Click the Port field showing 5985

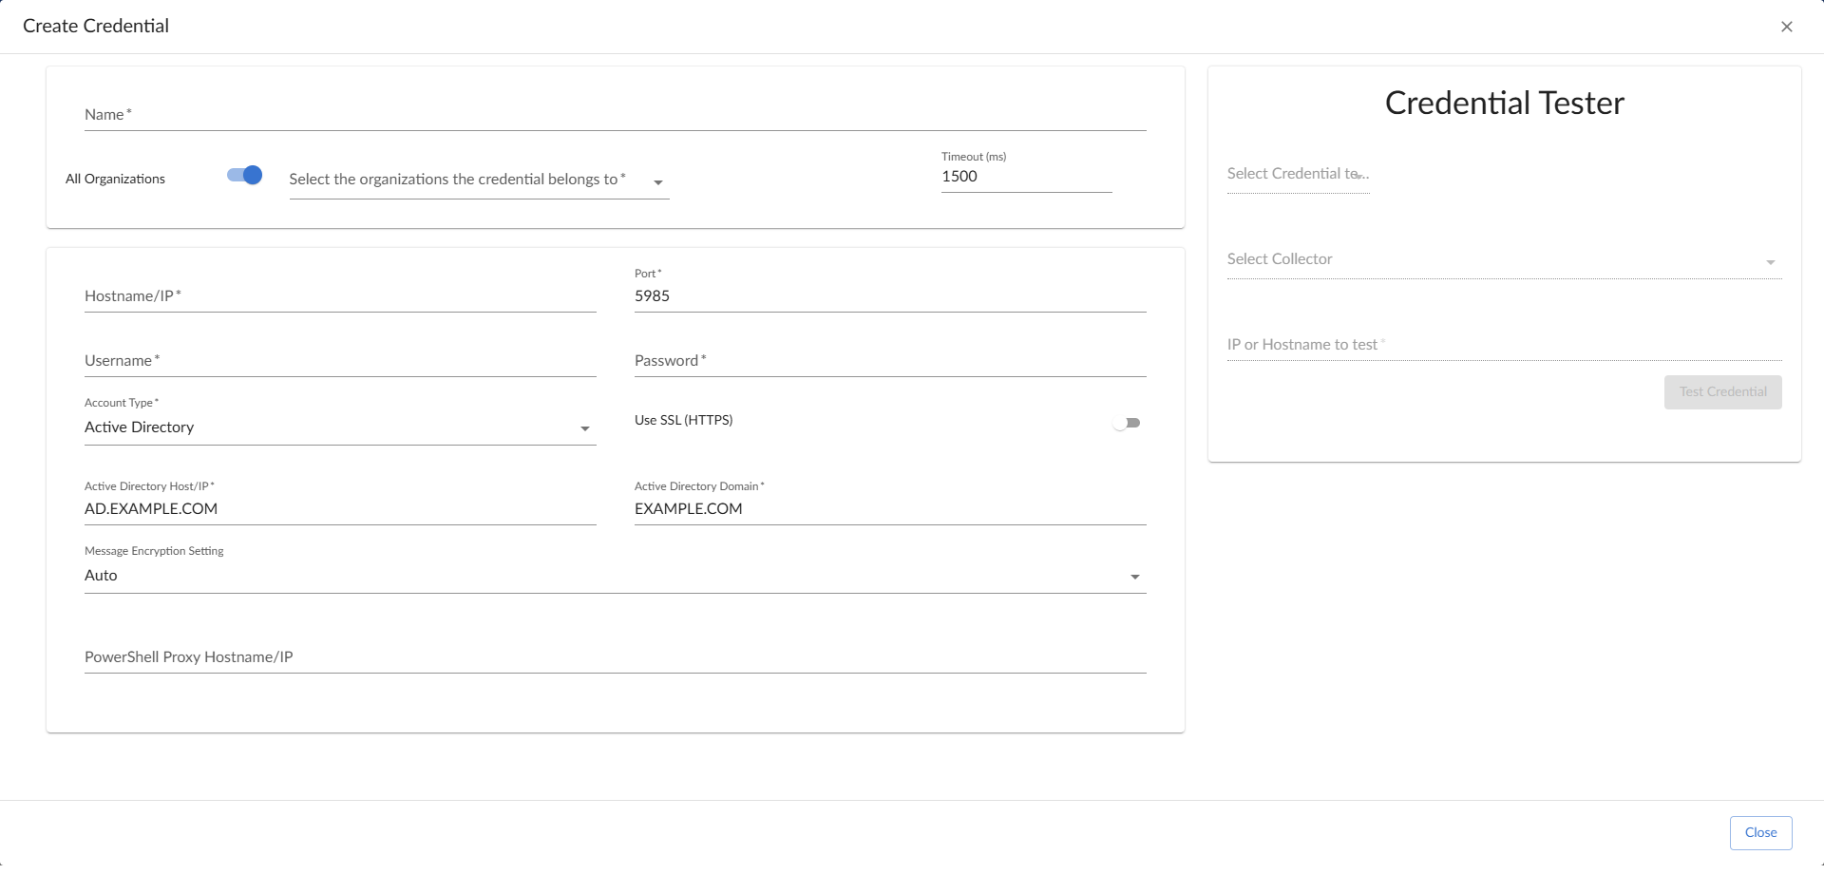889,296
